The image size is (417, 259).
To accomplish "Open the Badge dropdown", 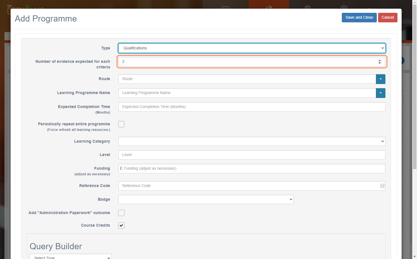I will (206, 199).
